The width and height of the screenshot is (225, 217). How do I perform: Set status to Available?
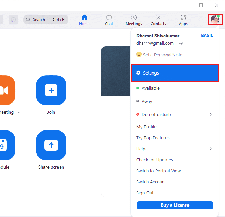(175, 88)
